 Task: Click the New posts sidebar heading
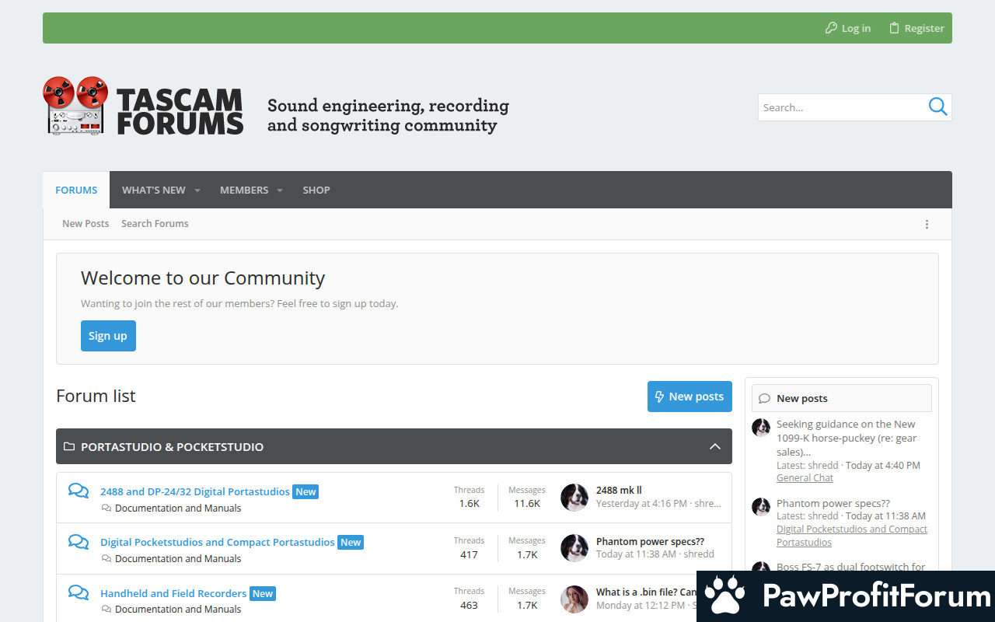click(801, 398)
